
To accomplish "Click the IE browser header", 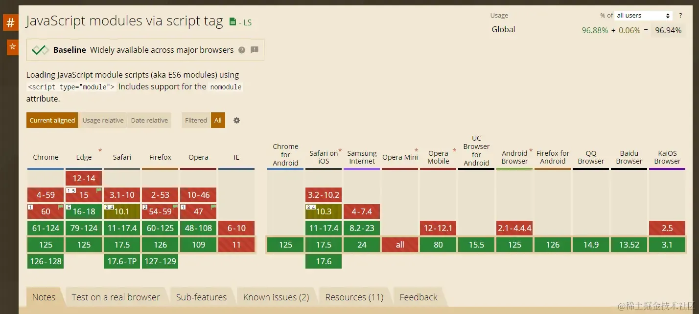I will pyautogui.click(x=236, y=157).
